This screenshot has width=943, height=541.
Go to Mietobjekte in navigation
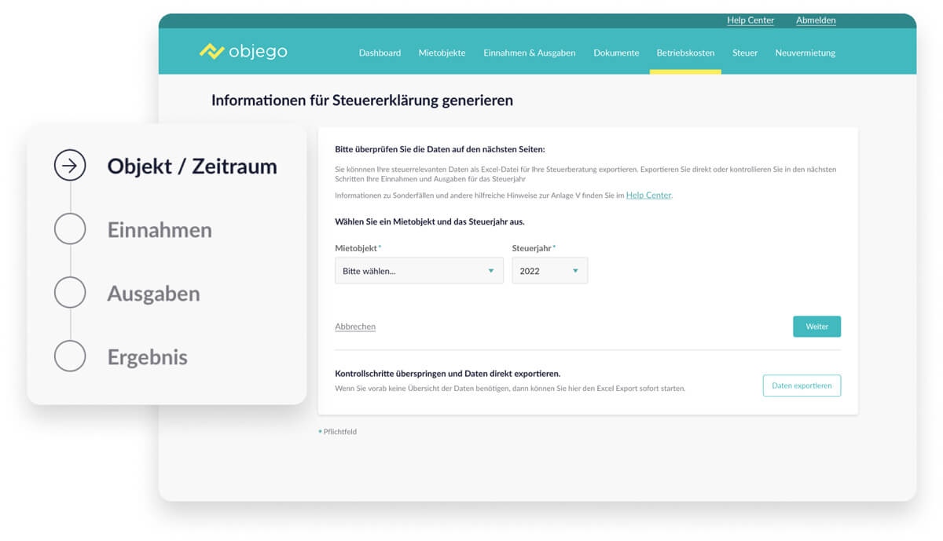(x=442, y=53)
